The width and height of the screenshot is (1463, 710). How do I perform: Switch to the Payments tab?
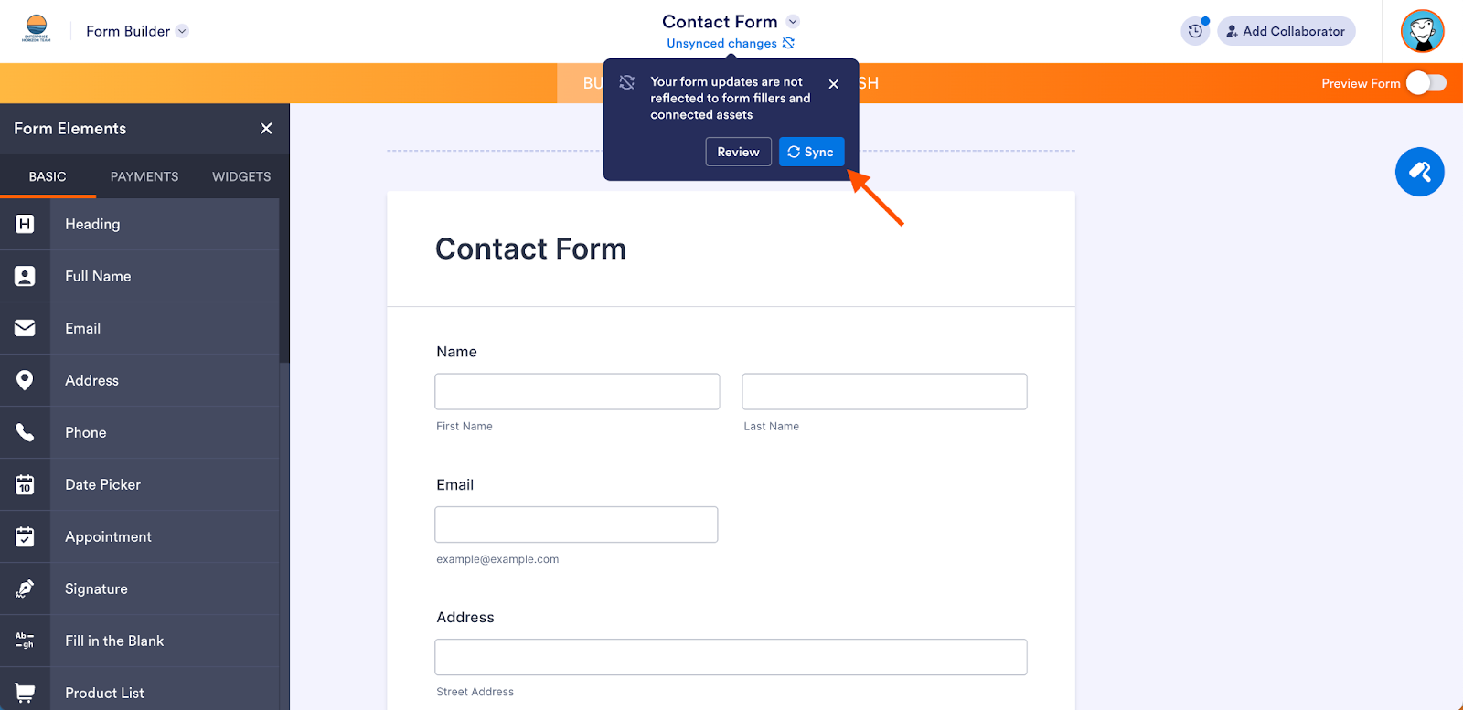pos(144,176)
